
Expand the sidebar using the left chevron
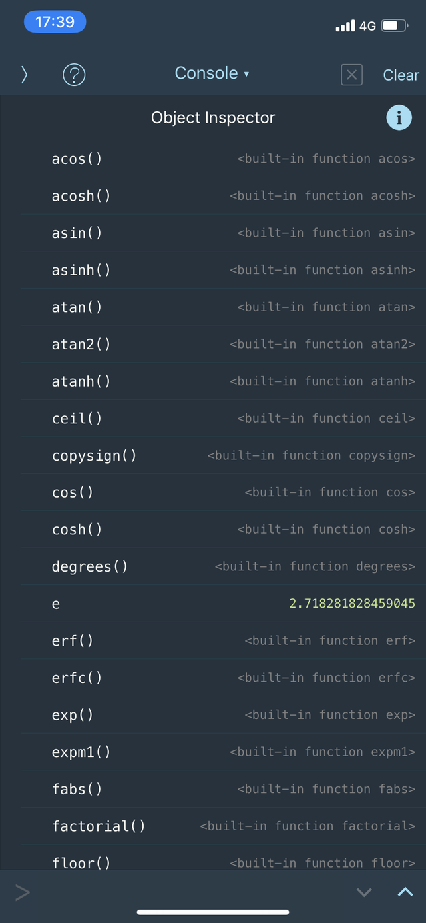pos(24,75)
